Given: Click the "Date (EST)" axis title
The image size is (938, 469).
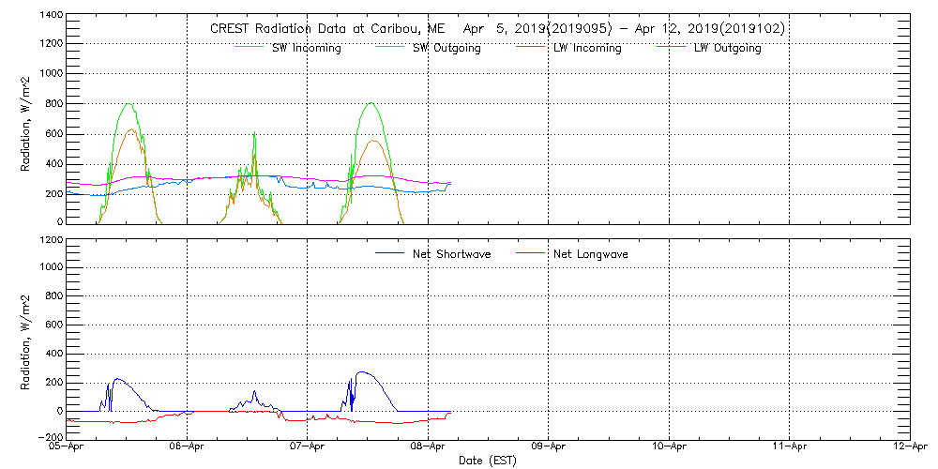Looking at the screenshot, I should coord(489,461).
